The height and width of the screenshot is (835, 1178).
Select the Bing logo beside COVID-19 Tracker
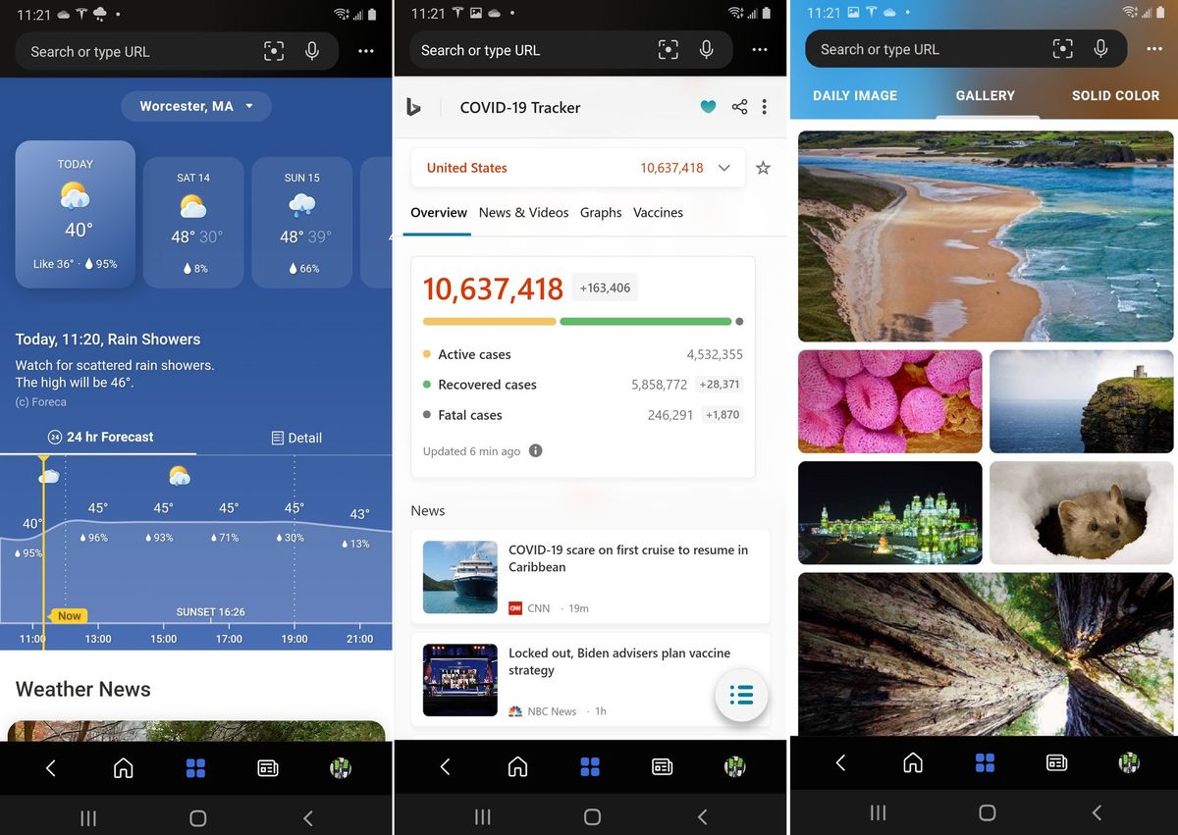pos(412,107)
